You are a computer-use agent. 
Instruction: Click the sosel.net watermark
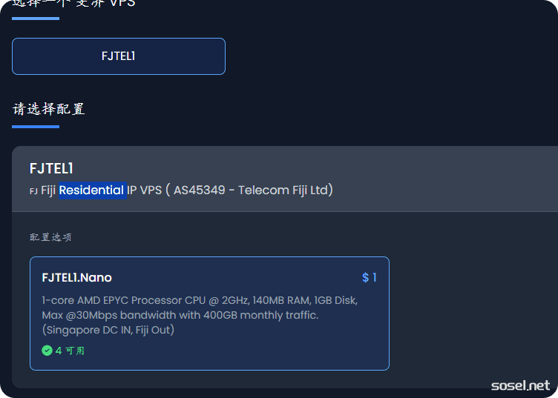(x=520, y=385)
